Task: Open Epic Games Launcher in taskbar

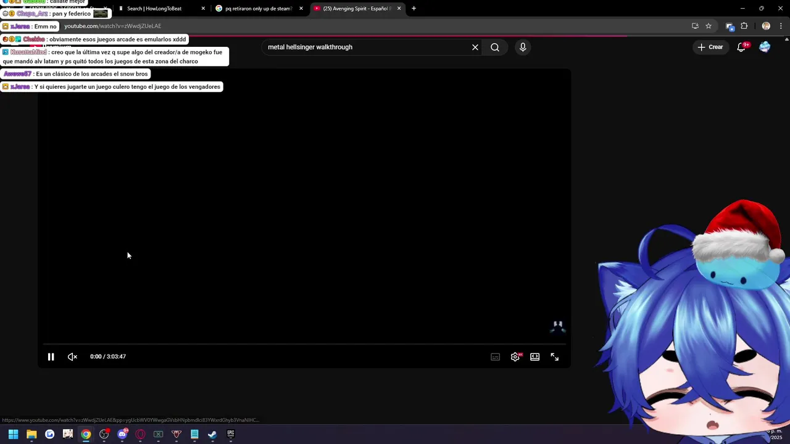Action: [x=231, y=434]
